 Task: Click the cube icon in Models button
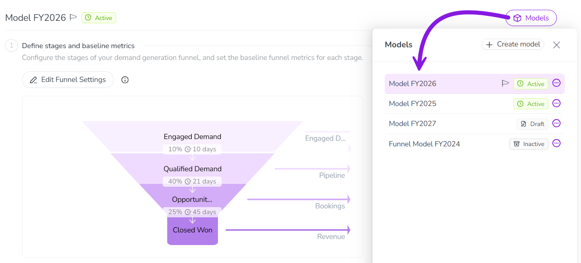[517, 18]
